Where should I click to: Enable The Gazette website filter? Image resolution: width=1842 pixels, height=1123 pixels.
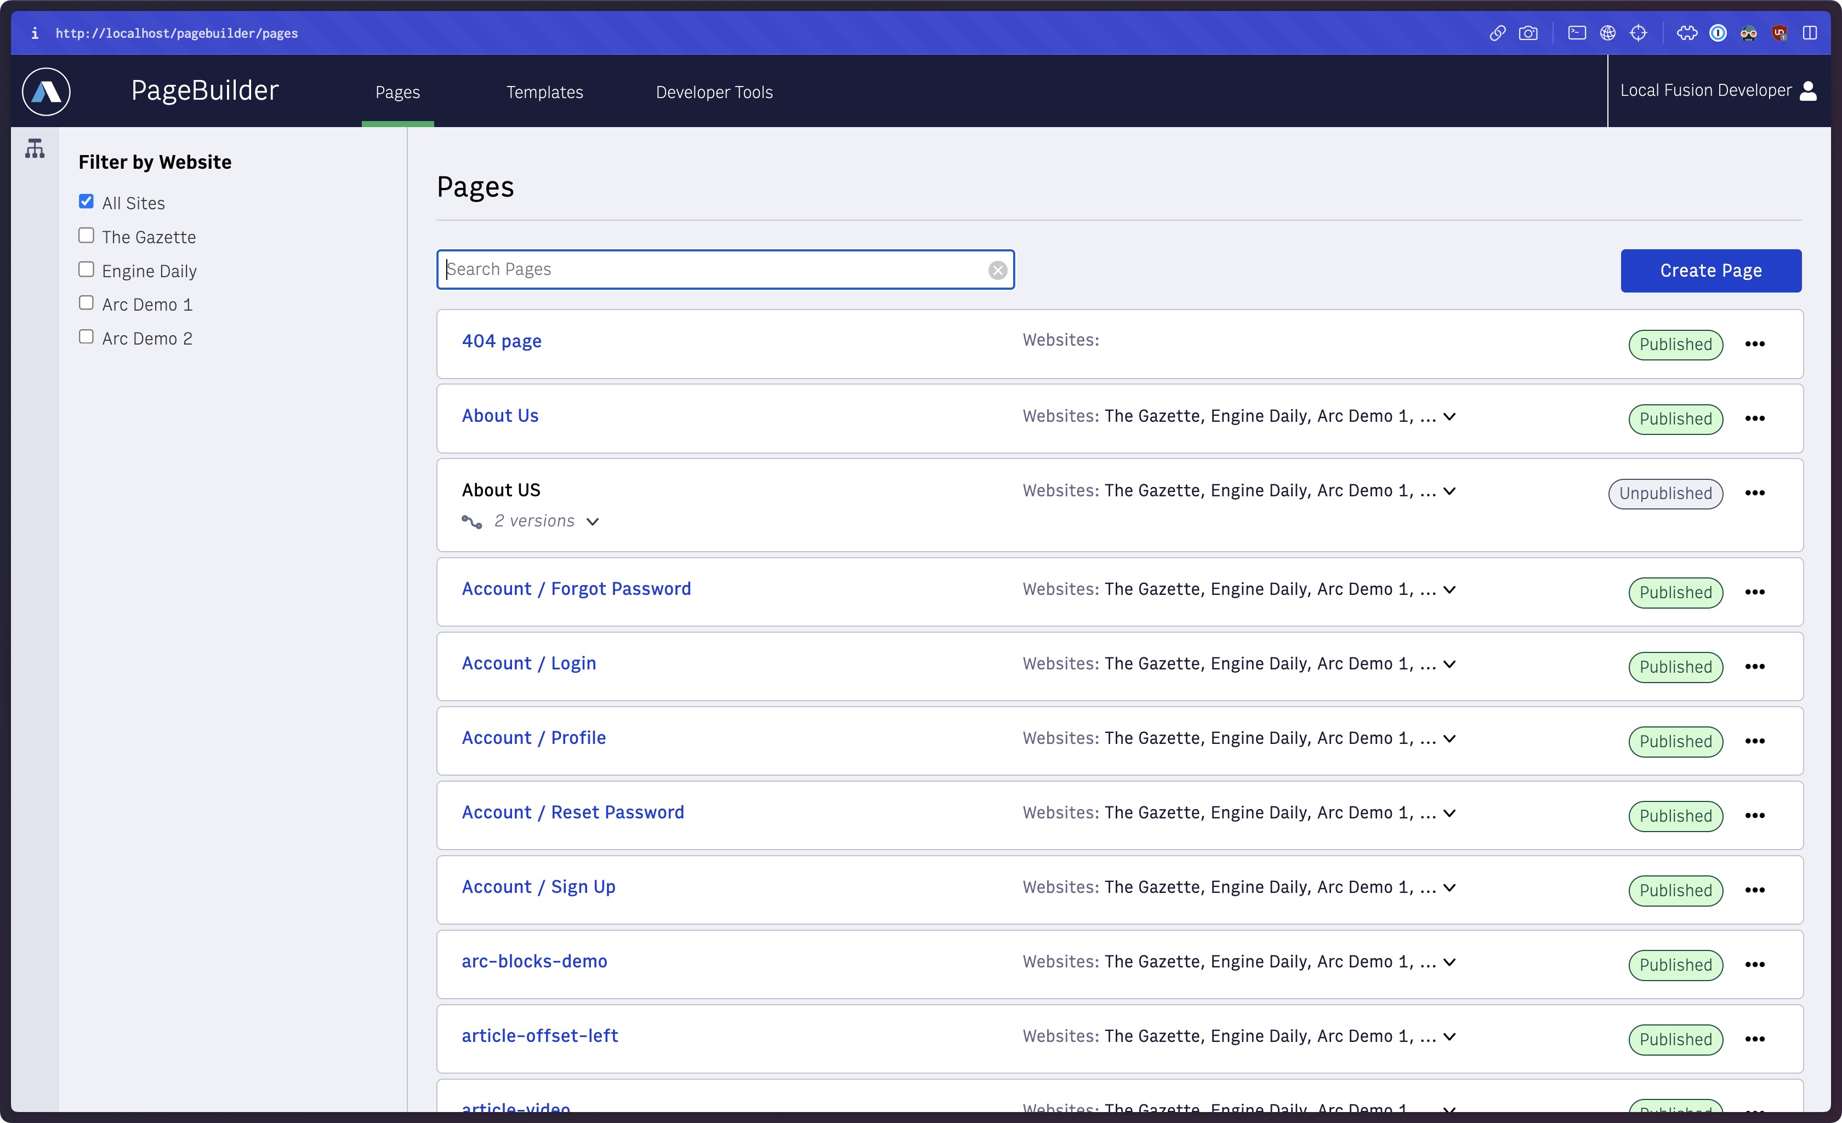[x=87, y=236]
